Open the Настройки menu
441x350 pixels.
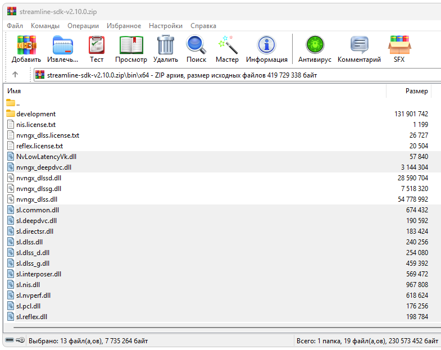pos(166,26)
